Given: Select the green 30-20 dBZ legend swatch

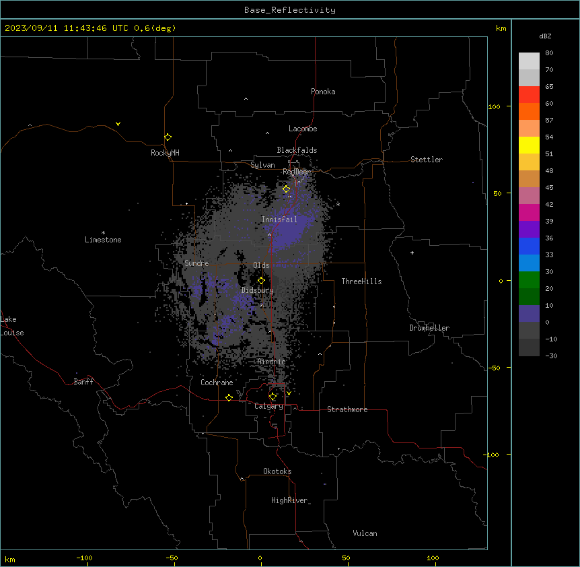Looking at the screenshot, I should 529,280.
